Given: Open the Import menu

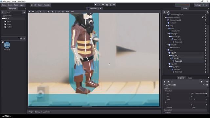Looking at the screenshot, I should coord(10,5).
